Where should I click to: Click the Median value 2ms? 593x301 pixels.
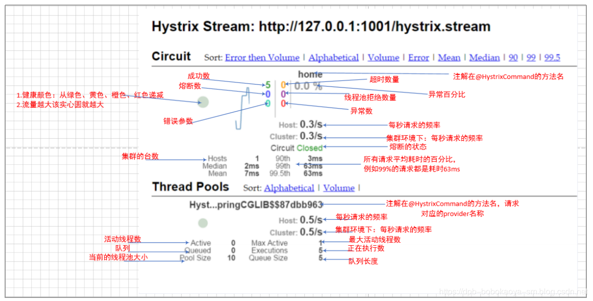251,166
